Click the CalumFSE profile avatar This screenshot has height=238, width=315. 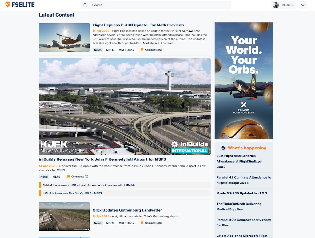click(276, 5)
